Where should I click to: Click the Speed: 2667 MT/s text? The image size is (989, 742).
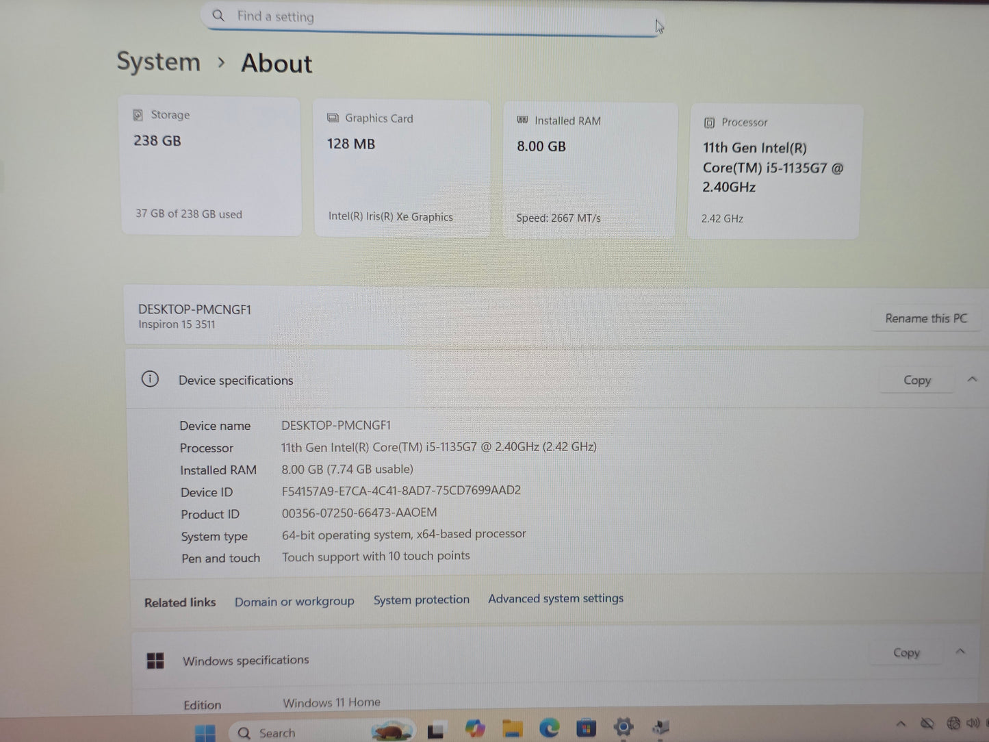(x=558, y=218)
